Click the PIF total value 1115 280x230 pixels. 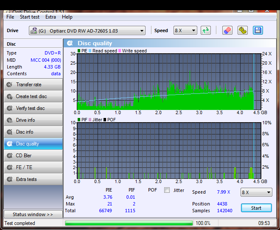[130, 211]
